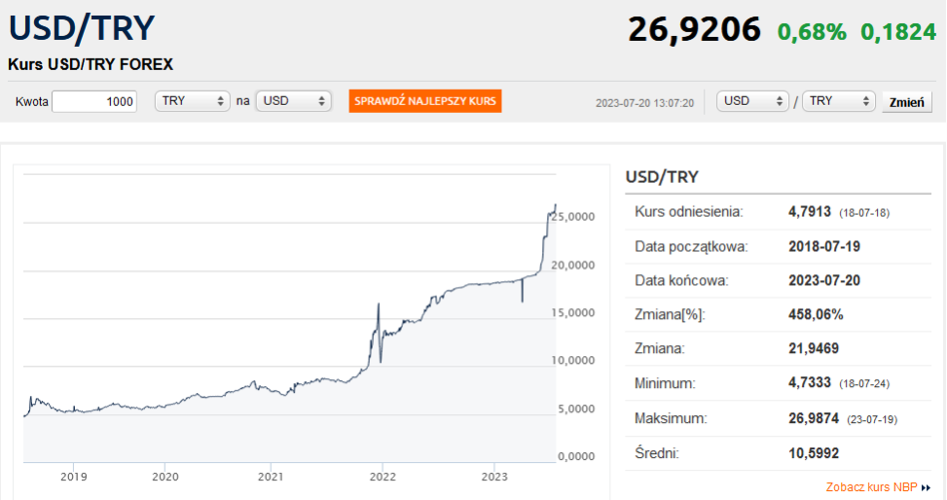Open the Zobacz kurs NBP link

pos(871,487)
